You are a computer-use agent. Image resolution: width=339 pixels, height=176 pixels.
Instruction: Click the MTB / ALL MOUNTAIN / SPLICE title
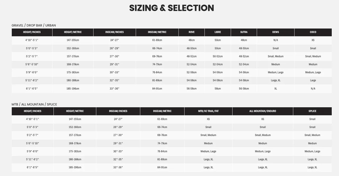point(34,104)
